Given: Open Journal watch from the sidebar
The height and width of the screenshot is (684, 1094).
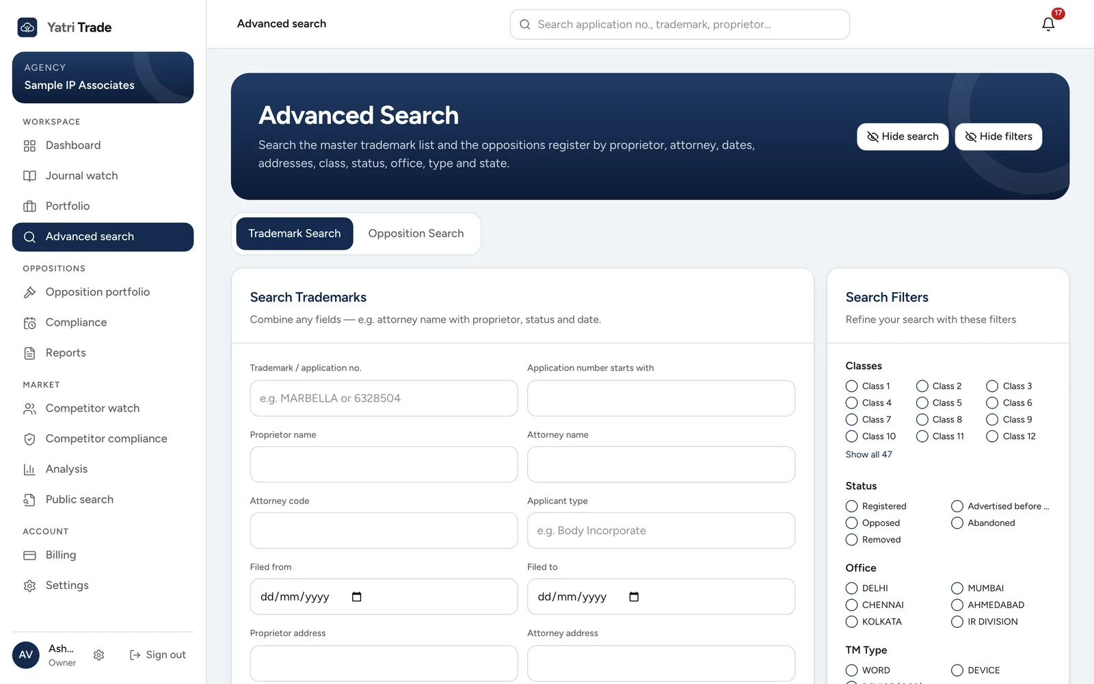Looking at the screenshot, I should [x=103, y=176].
